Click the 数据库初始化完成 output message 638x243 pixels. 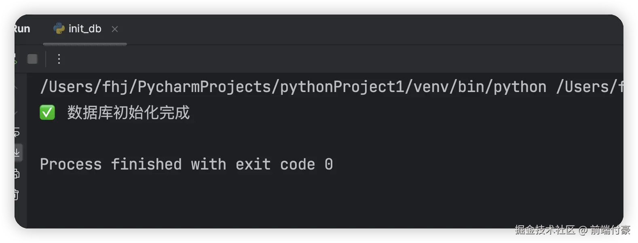tap(128, 113)
